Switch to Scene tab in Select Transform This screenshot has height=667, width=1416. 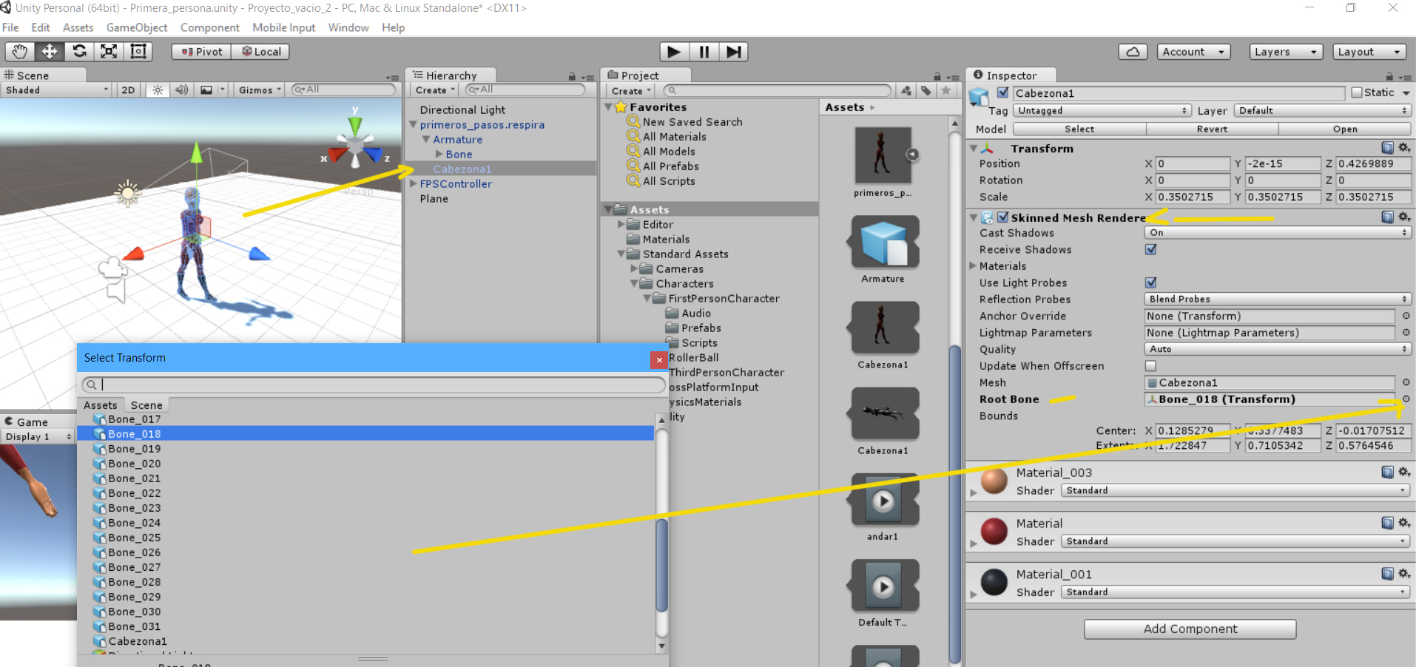pyautogui.click(x=146, y=405)
